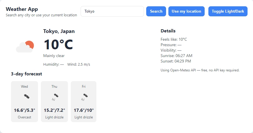This screenshot has width=253, height=133.
Task: Click Friday's light drizzle icon
Action: point(84,97)
